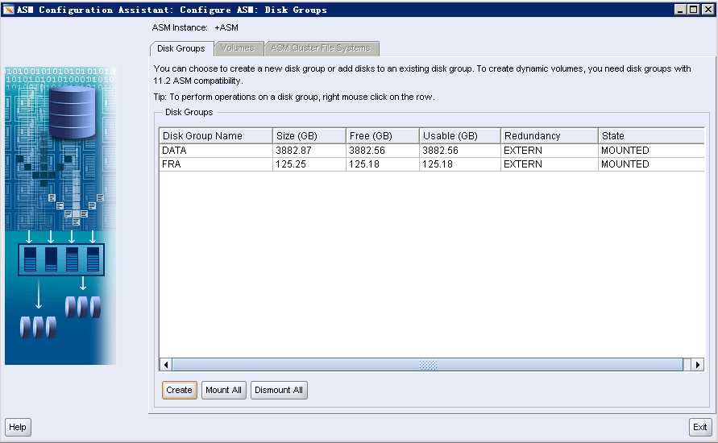Viewport: 718px width, 443px height.
Task: Click the horizontal scrollbar thumb
Action: (428, 365)
